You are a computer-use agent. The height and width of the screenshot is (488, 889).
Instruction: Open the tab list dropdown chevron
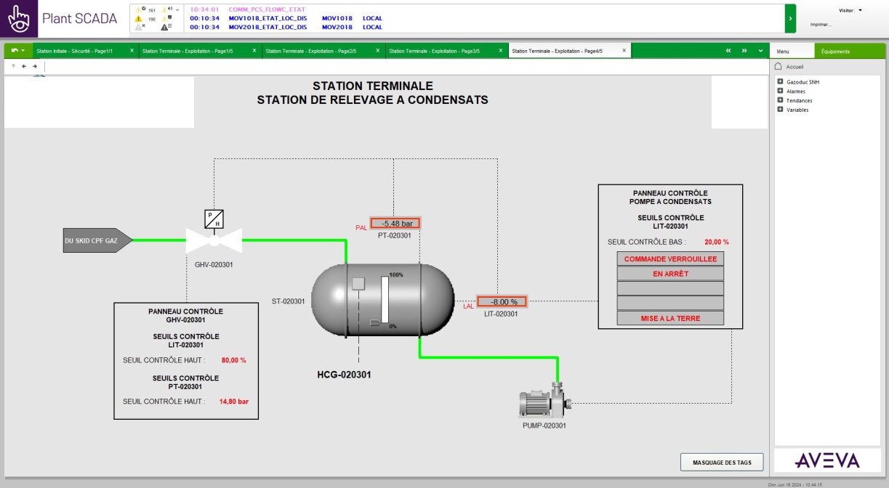(x=760, y=51)
